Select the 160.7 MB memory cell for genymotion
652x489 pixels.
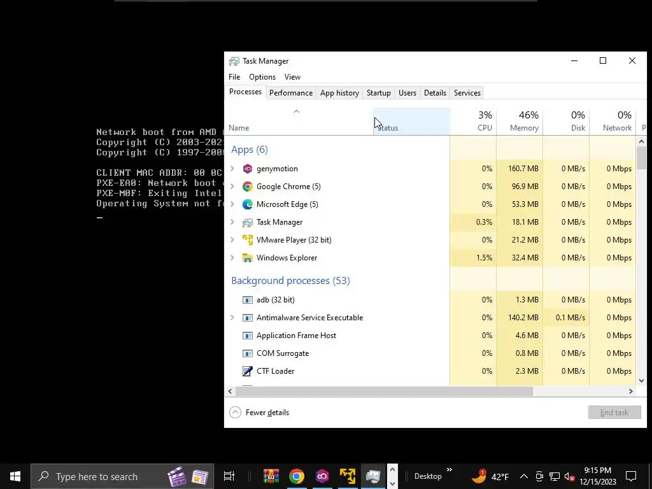coord(520,169)
